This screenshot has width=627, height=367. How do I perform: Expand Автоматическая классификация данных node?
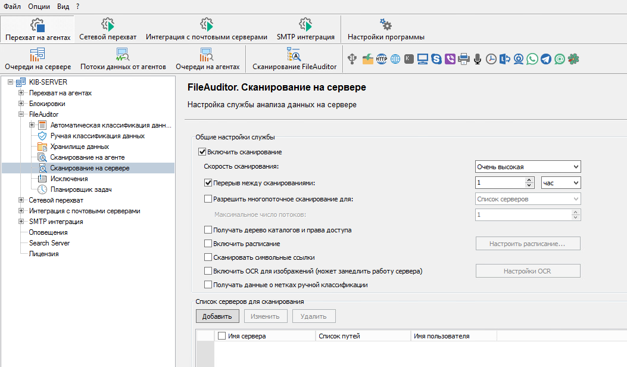coord(32,125)
